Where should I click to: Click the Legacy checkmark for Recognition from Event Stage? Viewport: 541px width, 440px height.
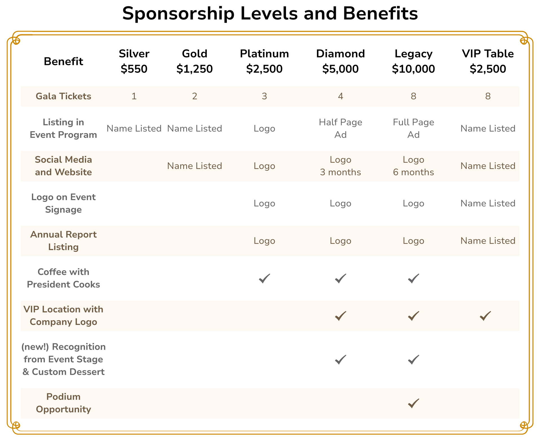413,360
